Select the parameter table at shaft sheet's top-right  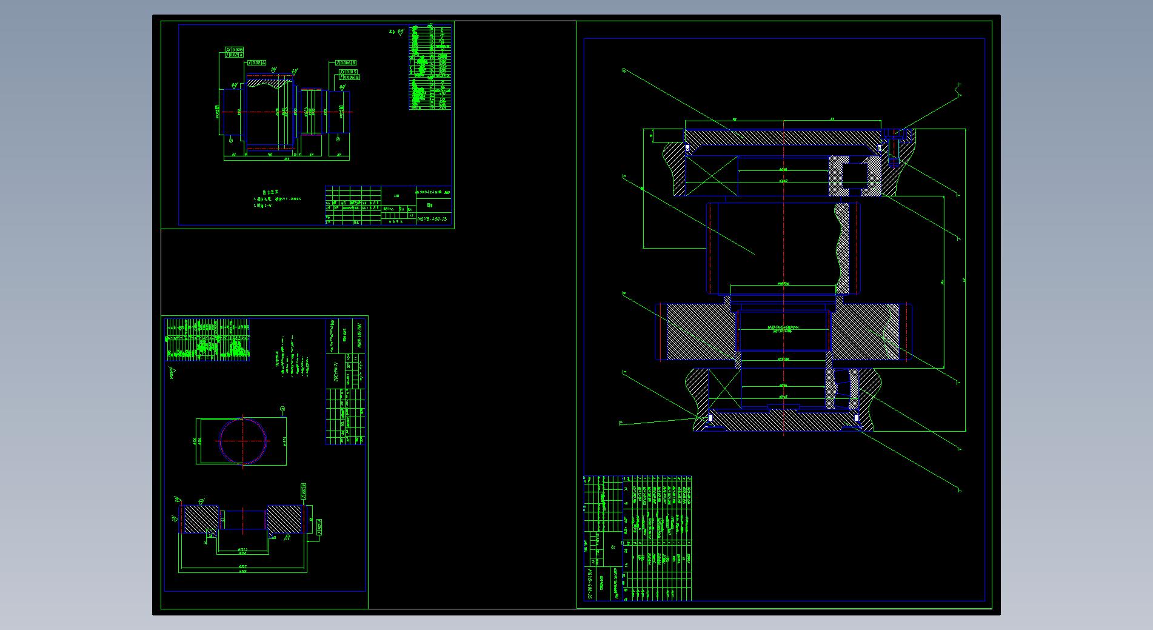(430, 67)
